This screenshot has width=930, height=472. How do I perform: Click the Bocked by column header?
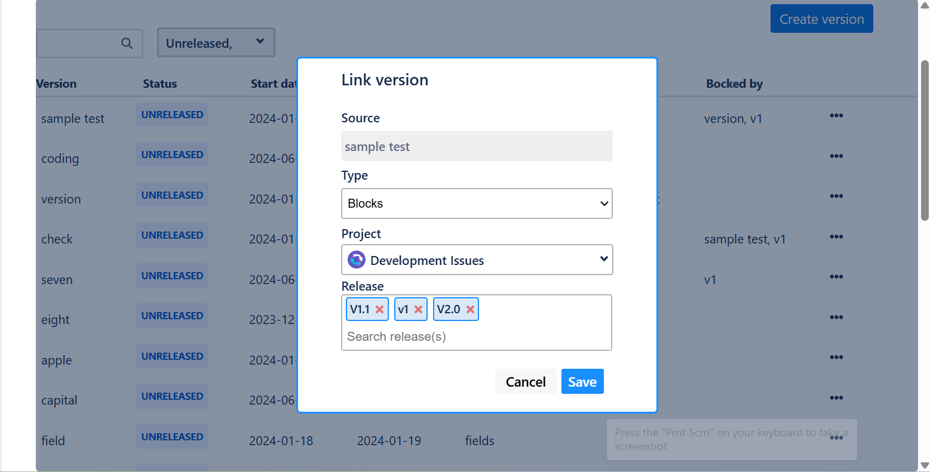734,84
